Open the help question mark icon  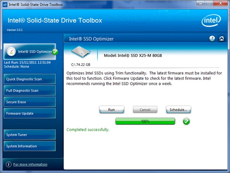click(x=212, y=39)
